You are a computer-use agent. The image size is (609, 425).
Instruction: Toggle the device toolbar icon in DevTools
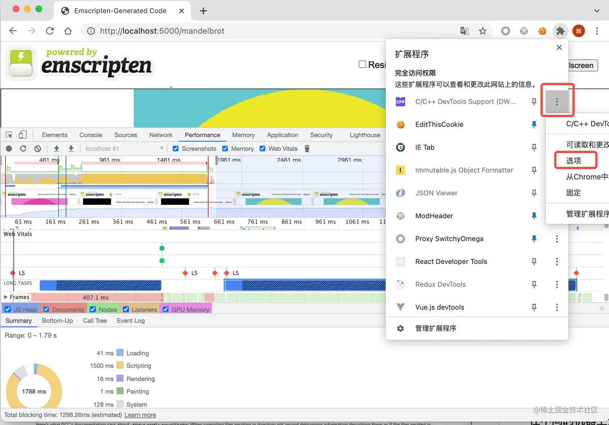pos(23,135)
